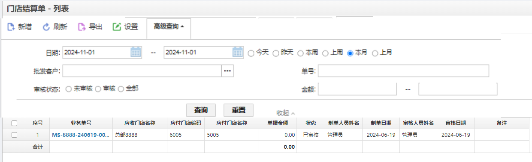
Task: Click the minimum 金额 input field
Action: (x=357, y=89)
